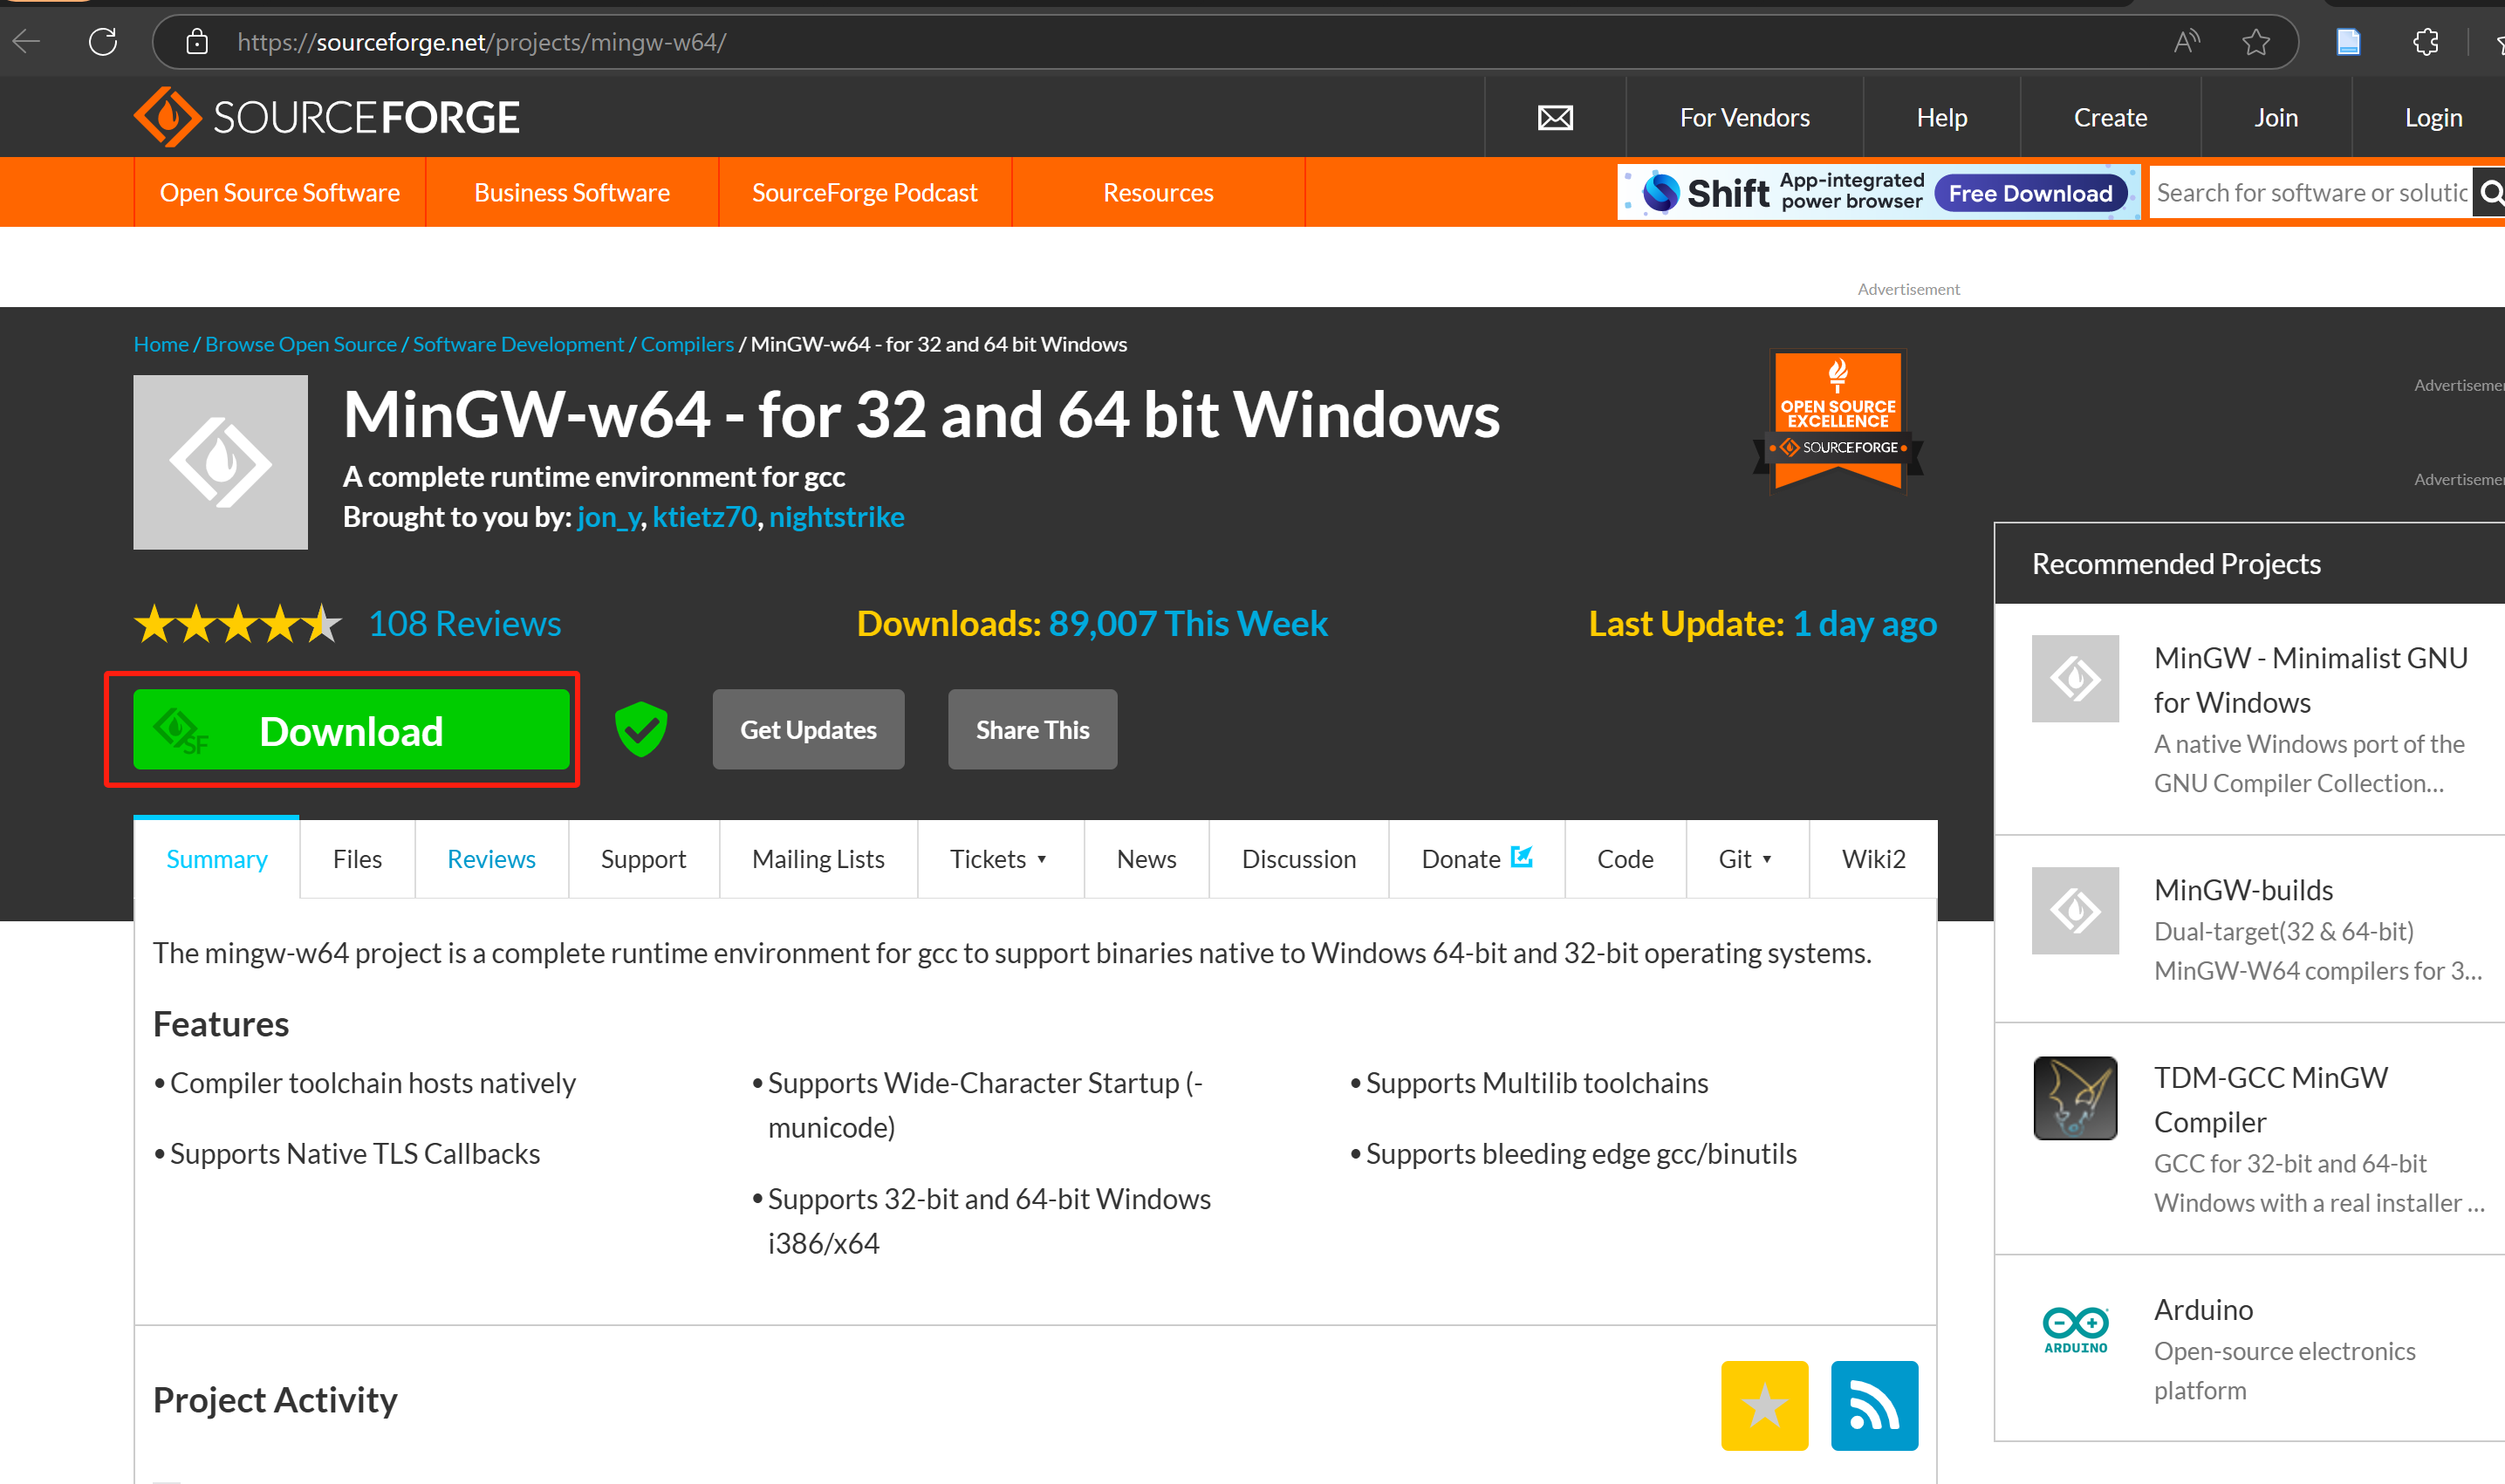Click Browse Open Source breadcrumb
The width and height of the screenshot is (2505, 1484).
[301, 344]
